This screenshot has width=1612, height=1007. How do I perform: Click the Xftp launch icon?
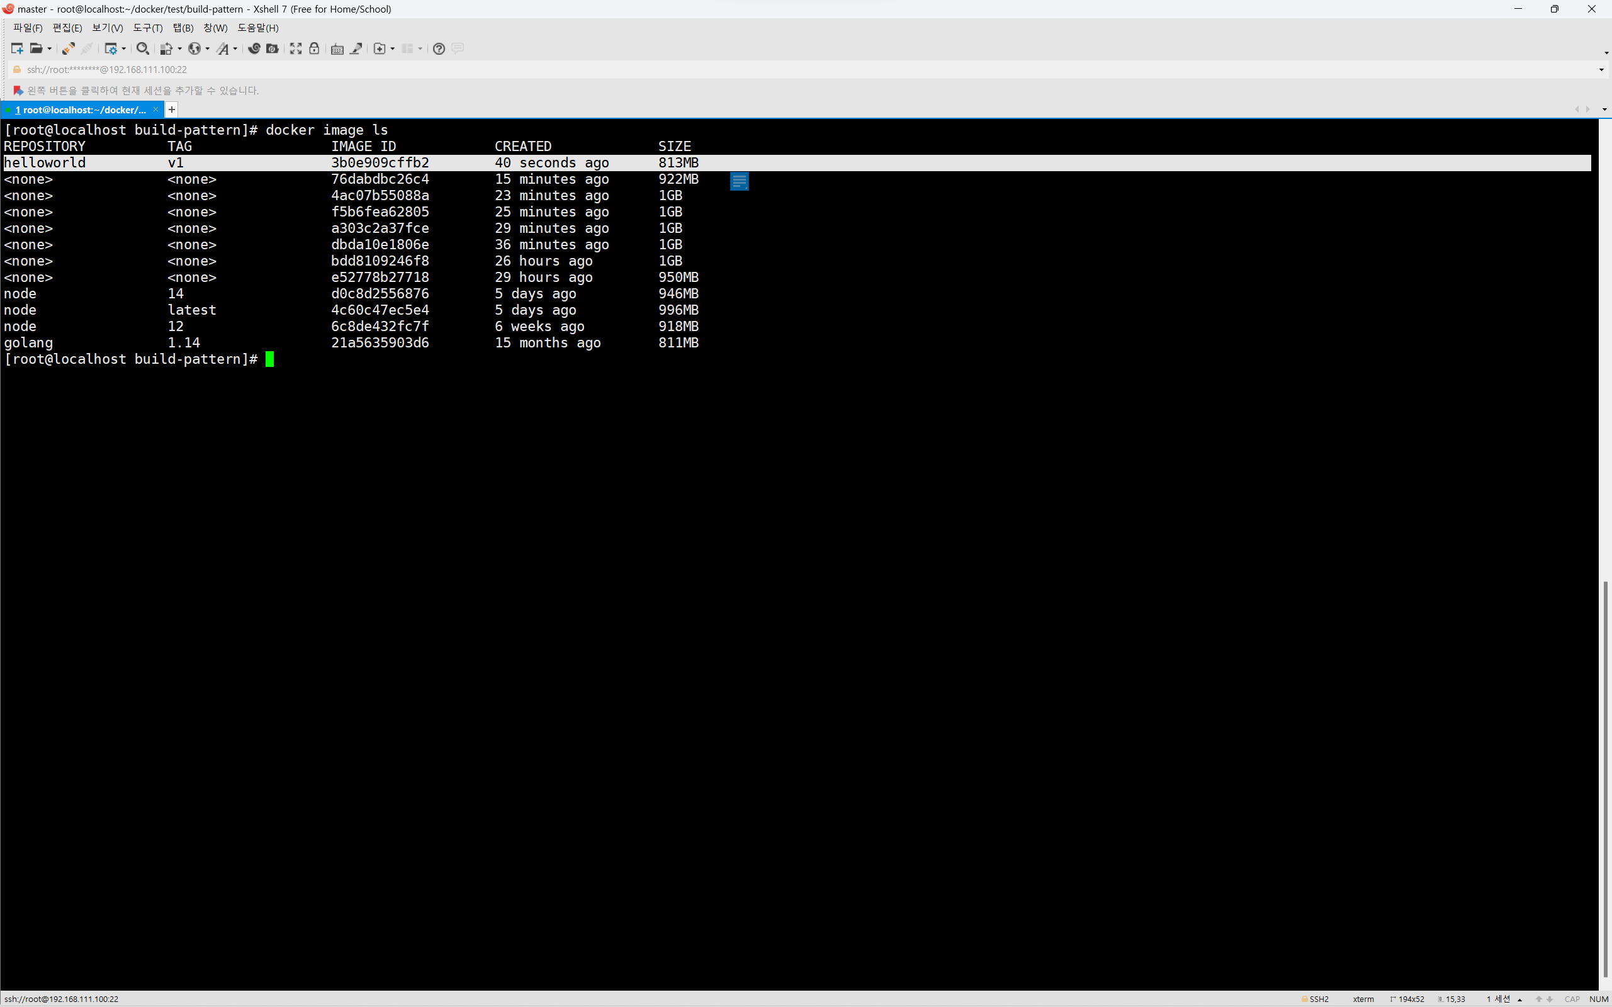pyautogui.click(x=273, y=48)
